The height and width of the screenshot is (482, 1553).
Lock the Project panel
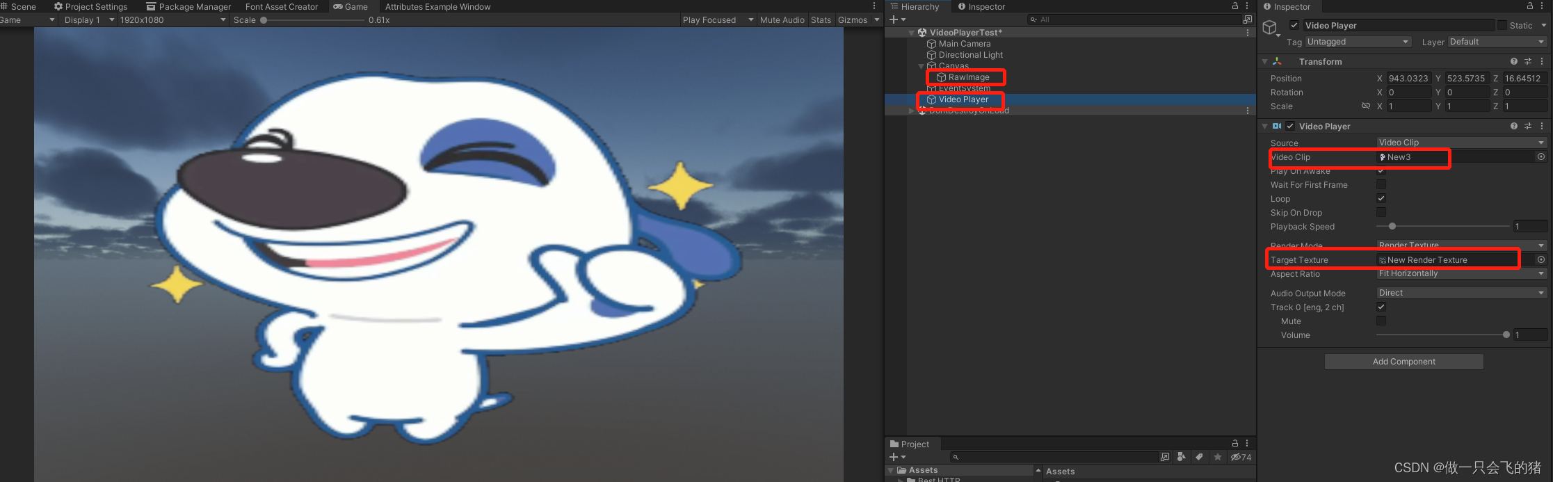(x=1235, y=443)
